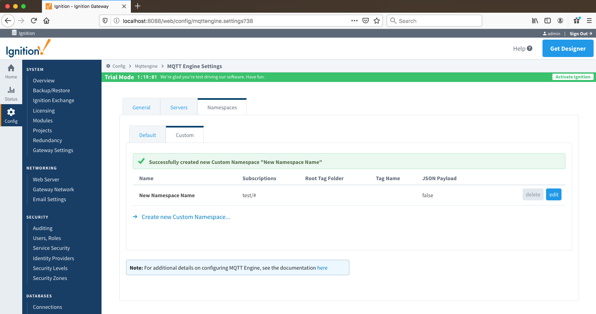Click the Ignition logo
This screenshot has height=314, width=596.
pyautogui.click(x=28, y=48)
